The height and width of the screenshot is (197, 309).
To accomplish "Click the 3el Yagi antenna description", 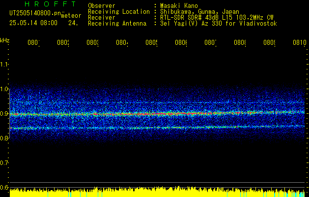I will click(219, 24).
